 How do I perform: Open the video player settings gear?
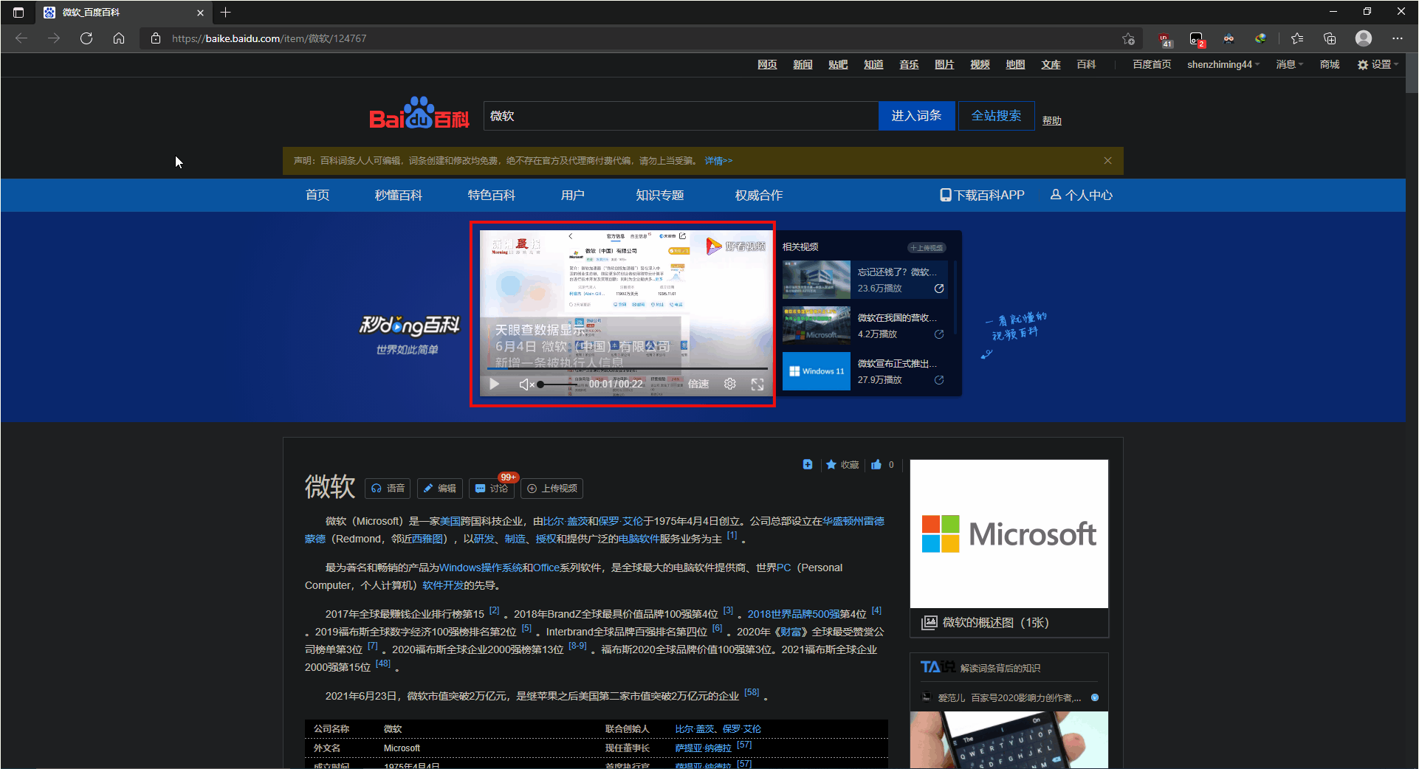(729, 384)
